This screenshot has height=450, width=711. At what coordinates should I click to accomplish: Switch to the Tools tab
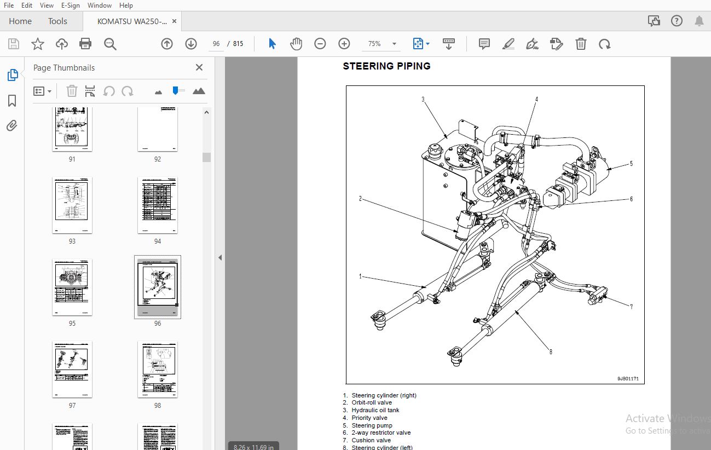click(57, 21)
